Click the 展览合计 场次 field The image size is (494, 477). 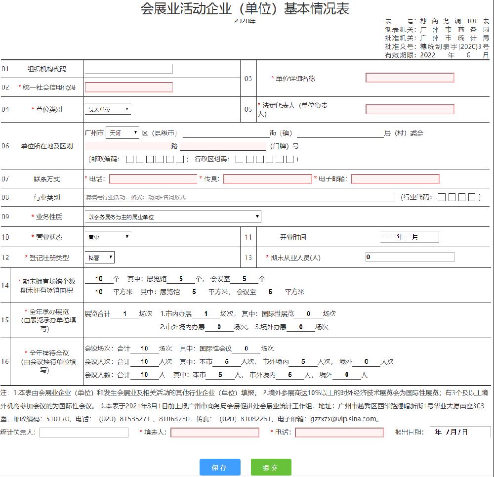tap(125, 314)
